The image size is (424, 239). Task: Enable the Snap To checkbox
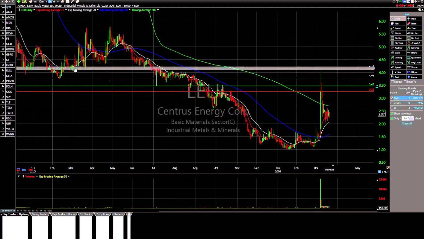point(405,82)
